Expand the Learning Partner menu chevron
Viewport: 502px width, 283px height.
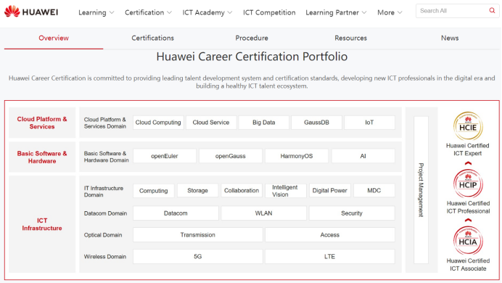coord(364,12)
